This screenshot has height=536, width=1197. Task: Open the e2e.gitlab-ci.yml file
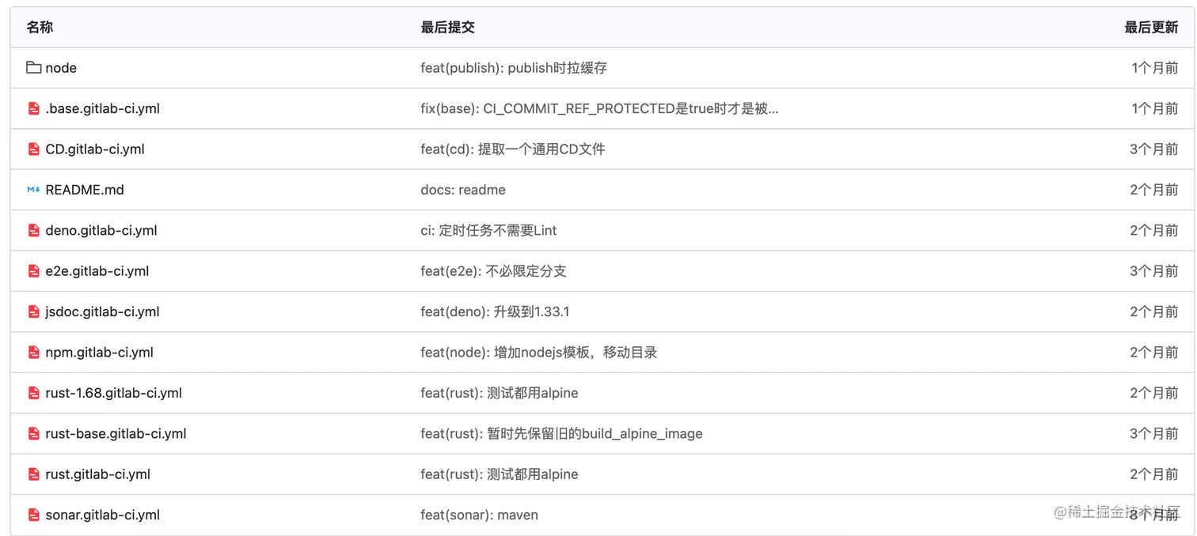[x=97, y=271]
